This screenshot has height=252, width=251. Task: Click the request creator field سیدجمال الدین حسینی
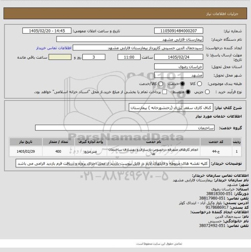(138, 48)
